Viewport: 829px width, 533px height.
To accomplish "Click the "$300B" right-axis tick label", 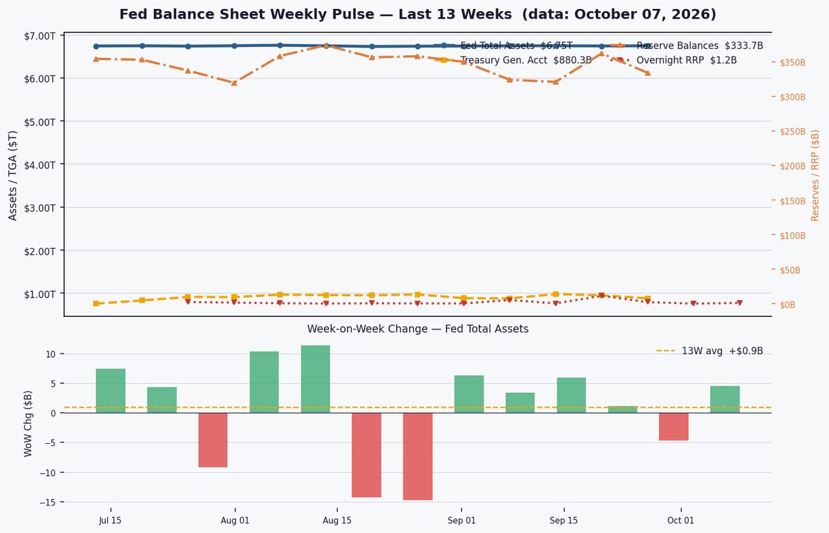I will [792, 97].
